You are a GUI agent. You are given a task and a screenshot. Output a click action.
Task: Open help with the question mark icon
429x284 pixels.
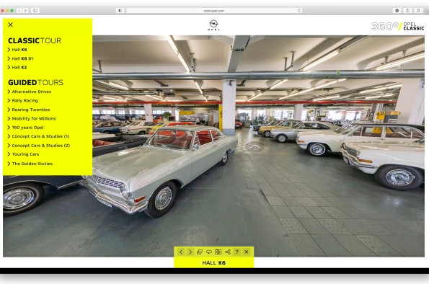[x=237, y=252]
